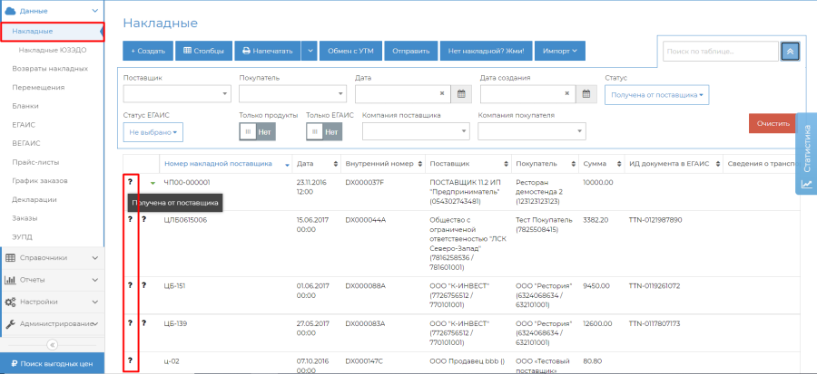The width and height of the screenshot is (817, 374).
Task: Open calendar picker for Дата создания
Action: [587, 93]
